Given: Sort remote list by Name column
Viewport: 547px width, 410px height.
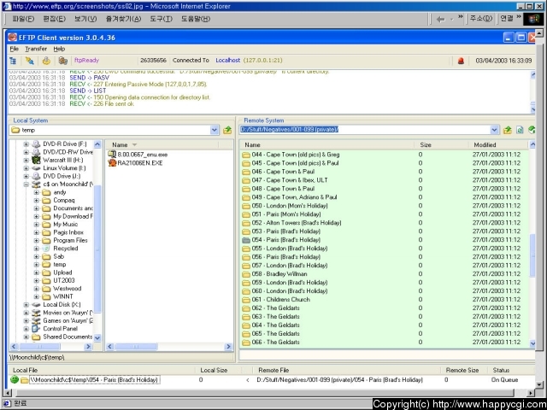Looking at the screenshot, I should 326,144.
